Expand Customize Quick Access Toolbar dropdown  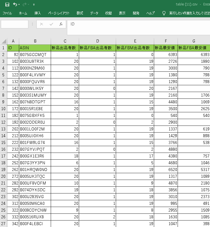point(34,5)
